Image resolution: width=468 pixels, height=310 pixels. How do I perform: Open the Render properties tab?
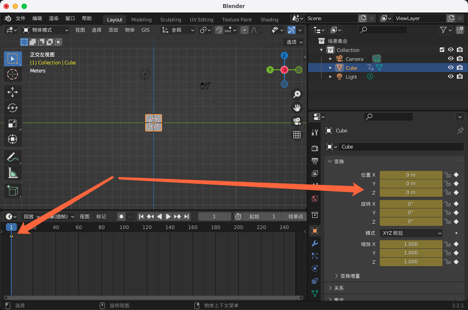point(314,148)
